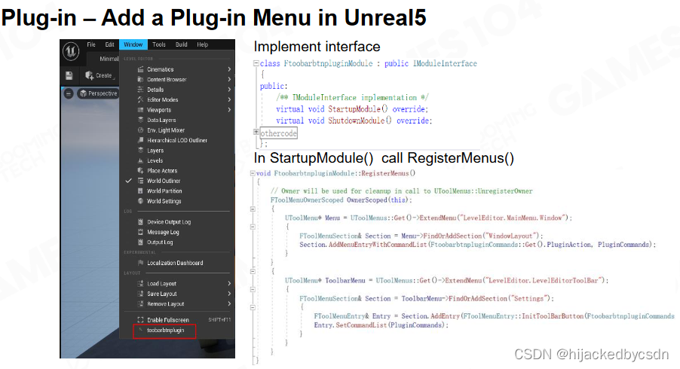Open the Build menu
680x369 pixels.
(x=181, y=44)
